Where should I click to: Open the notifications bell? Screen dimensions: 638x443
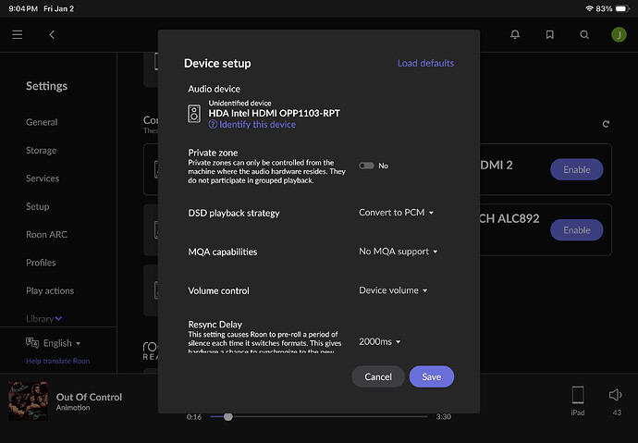coord(515,34)
